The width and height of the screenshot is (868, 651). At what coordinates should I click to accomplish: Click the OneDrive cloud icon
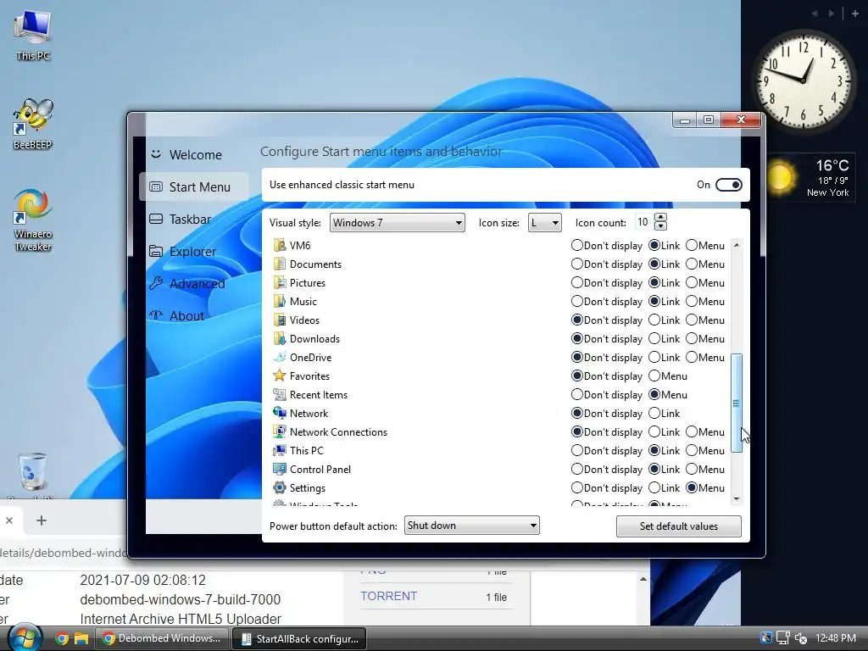coord(280,358)
